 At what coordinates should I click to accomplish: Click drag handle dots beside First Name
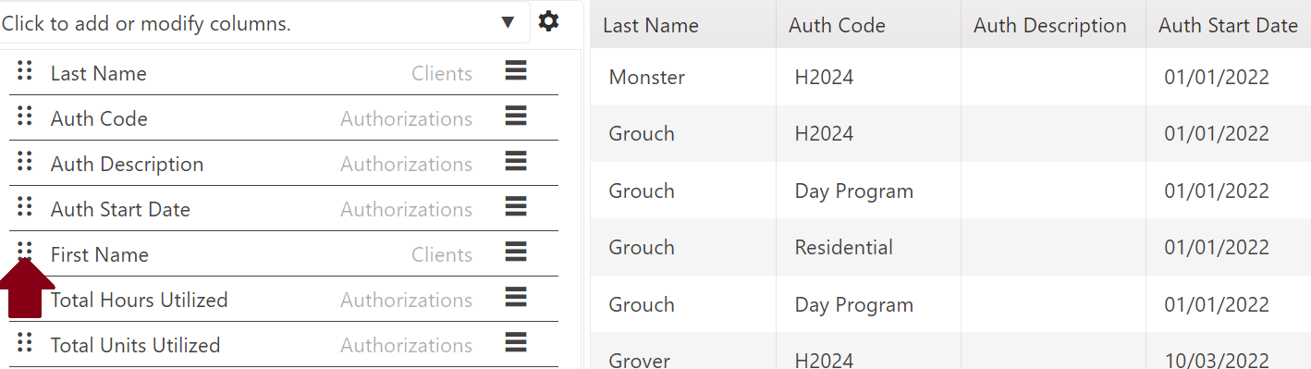[x=25, y=251]
